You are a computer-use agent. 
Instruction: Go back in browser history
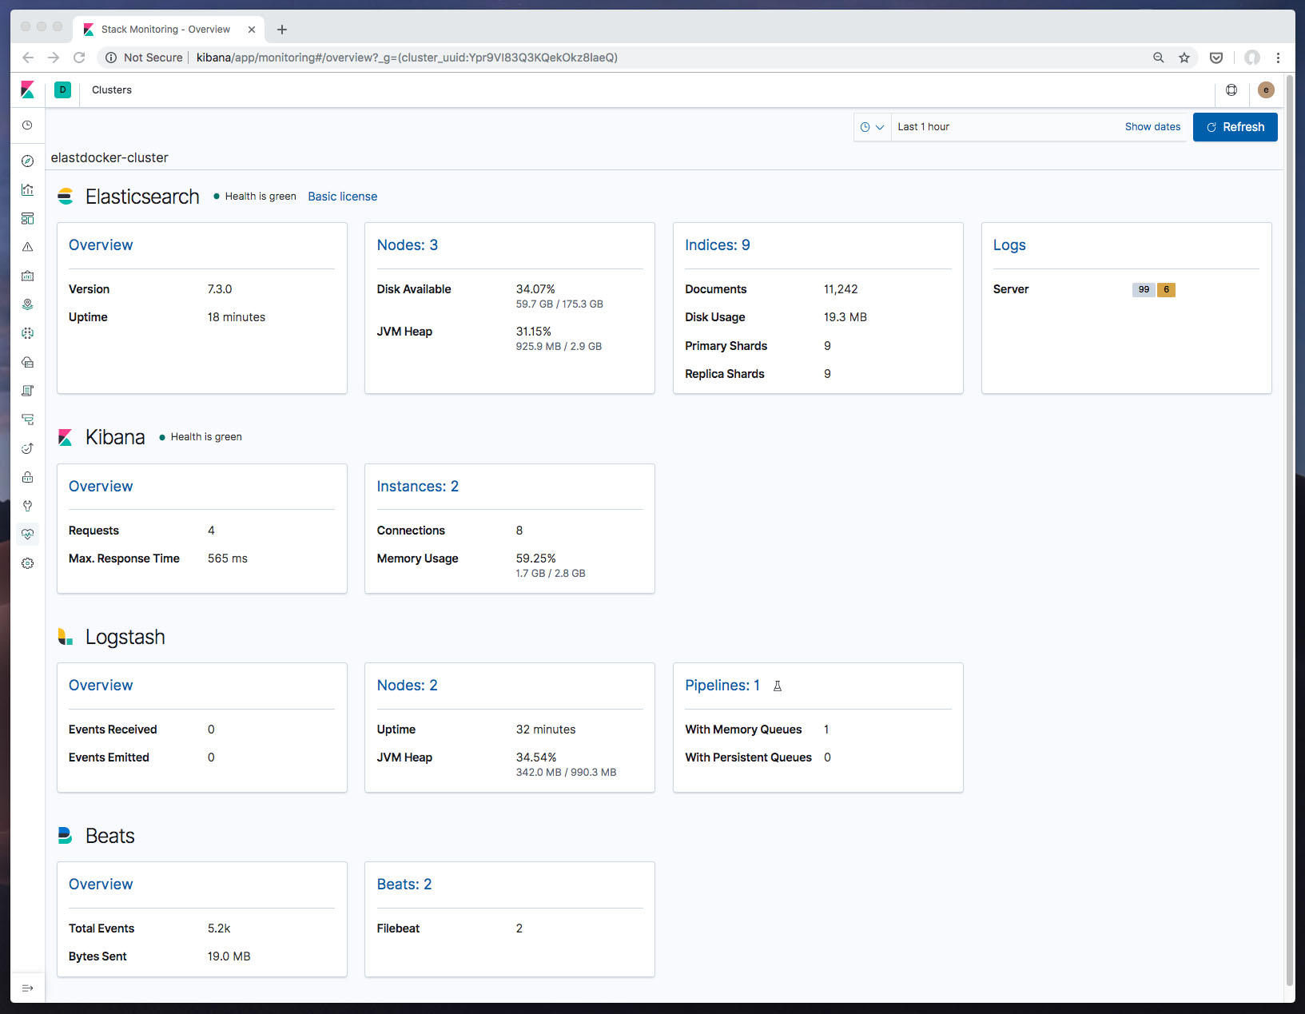[28, 58]
